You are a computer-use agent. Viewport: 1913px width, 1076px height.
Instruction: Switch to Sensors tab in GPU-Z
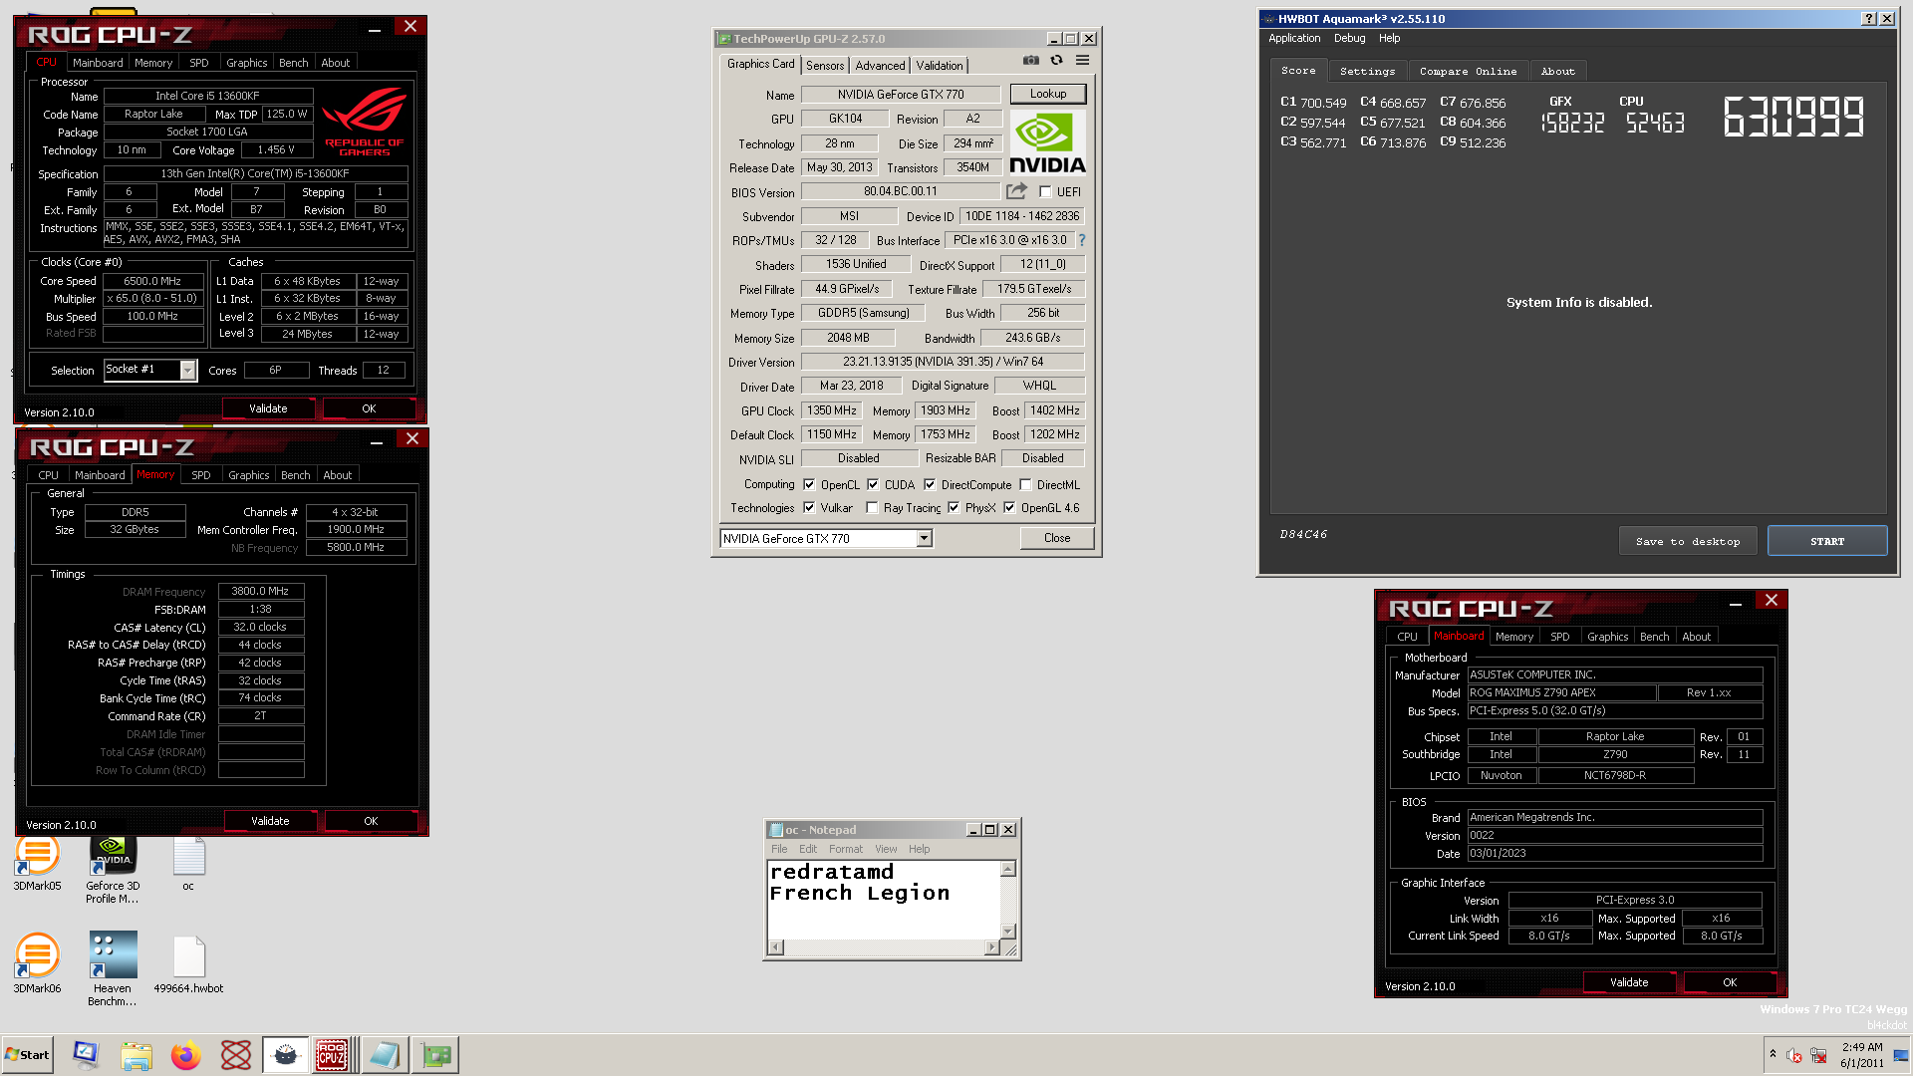[825, 66]
